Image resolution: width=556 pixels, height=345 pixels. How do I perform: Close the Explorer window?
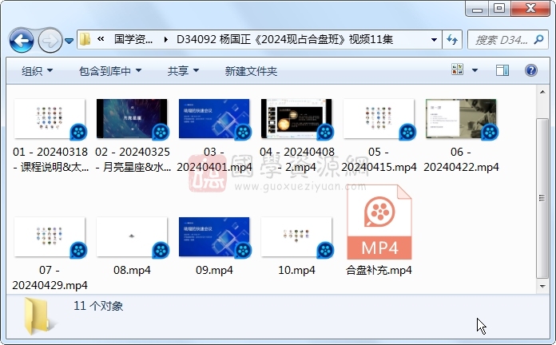(530, 8)
